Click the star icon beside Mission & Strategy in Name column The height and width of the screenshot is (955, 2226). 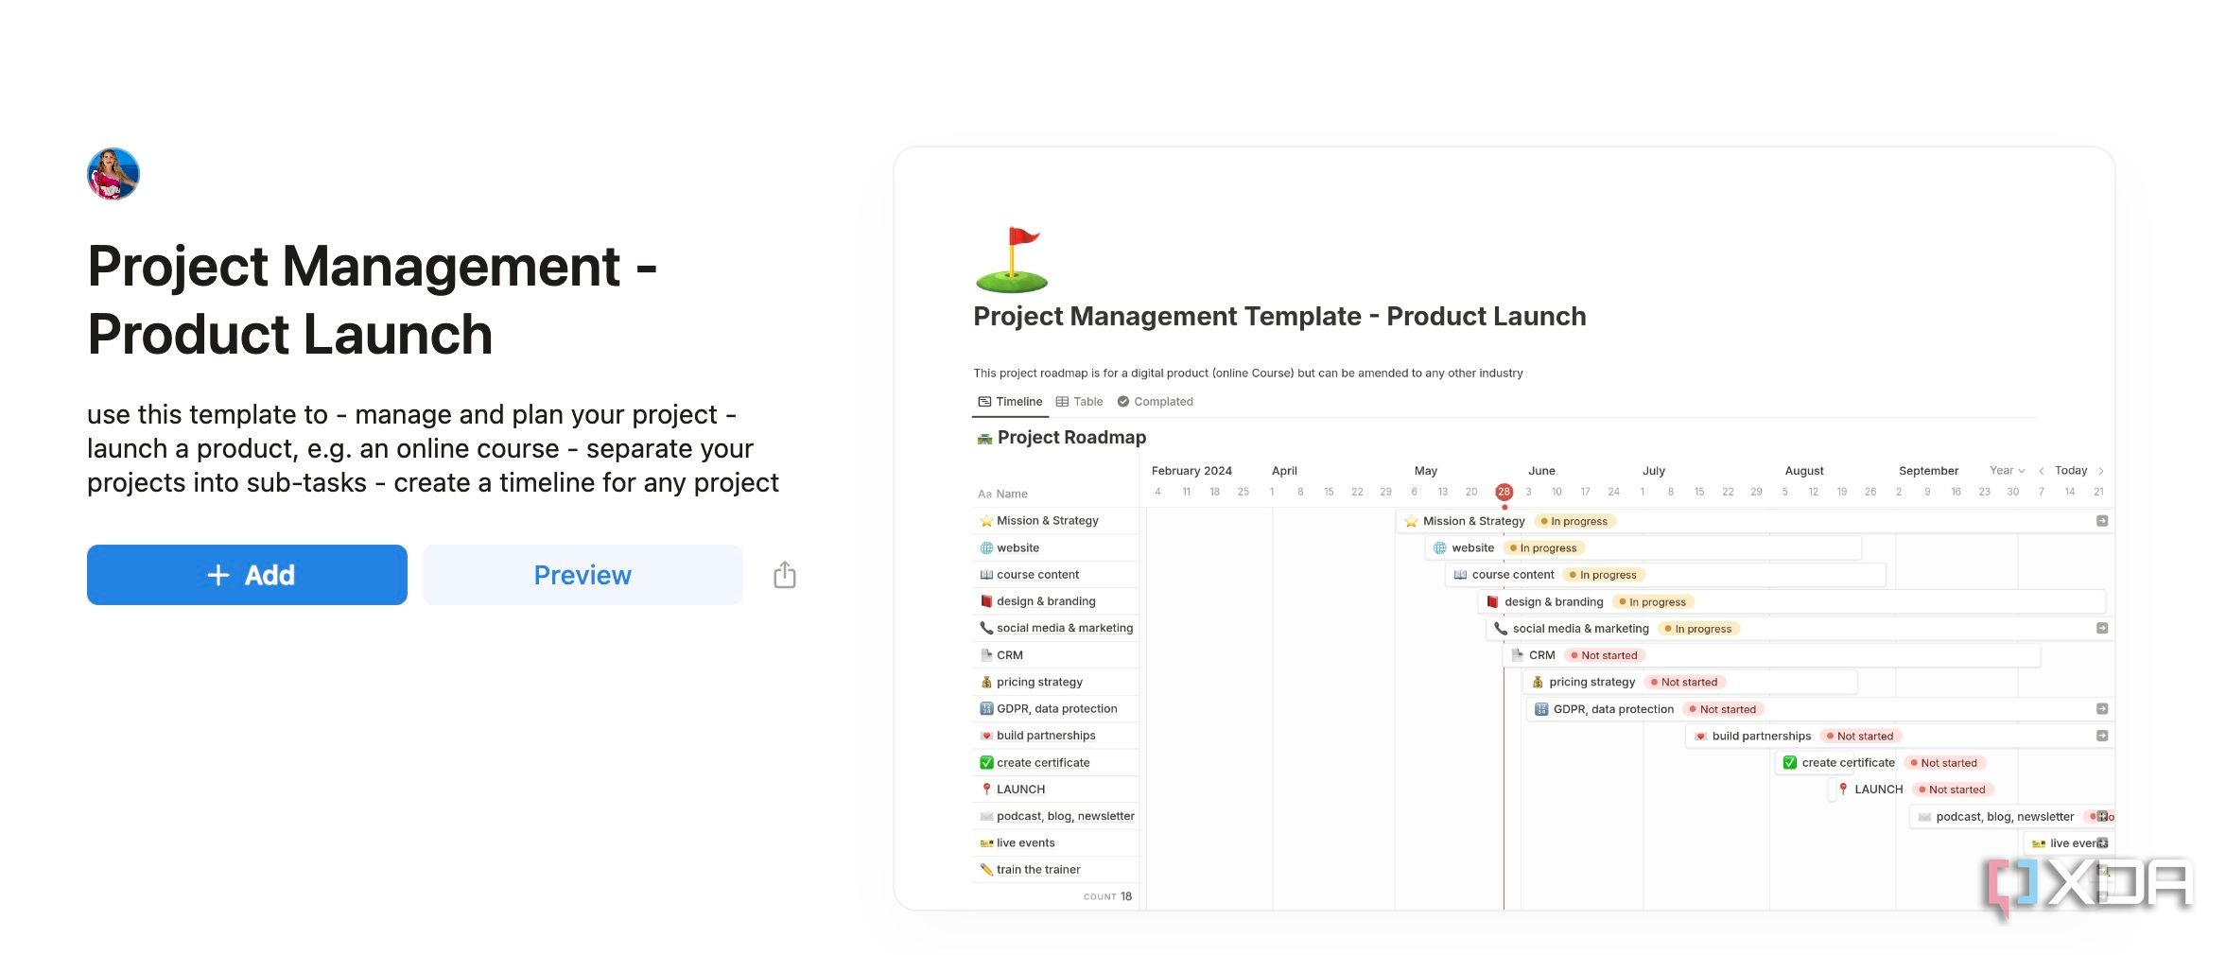click(x=986, y=521)
